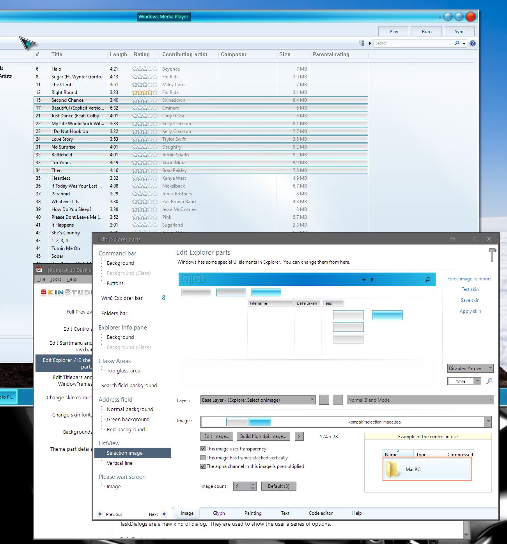The height and width of the screenshot is (544, 507).
Task: Click the forward arrow in the Explorer preview
Action: pyautogui.click(x=197, y=279)
